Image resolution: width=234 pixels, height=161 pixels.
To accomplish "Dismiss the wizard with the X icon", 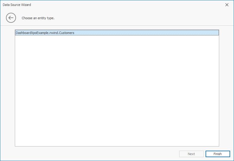I will pyautogui.click(x=227, y=5).
